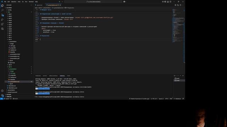Collapse the lab15 folder

point(19,67)
